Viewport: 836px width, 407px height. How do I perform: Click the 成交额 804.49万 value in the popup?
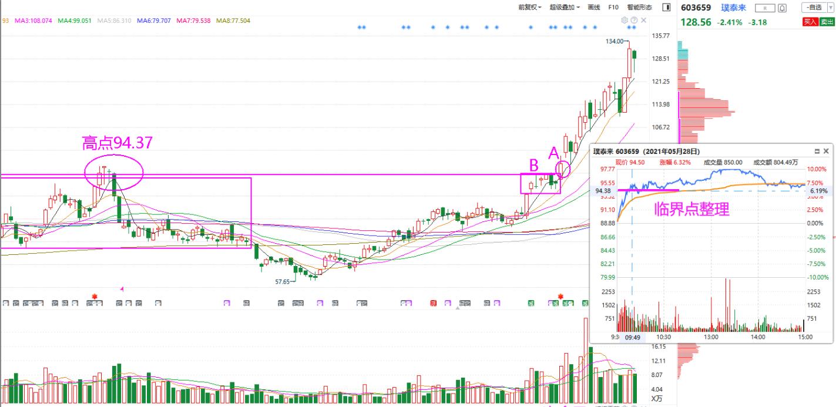(x=776, y=162)
